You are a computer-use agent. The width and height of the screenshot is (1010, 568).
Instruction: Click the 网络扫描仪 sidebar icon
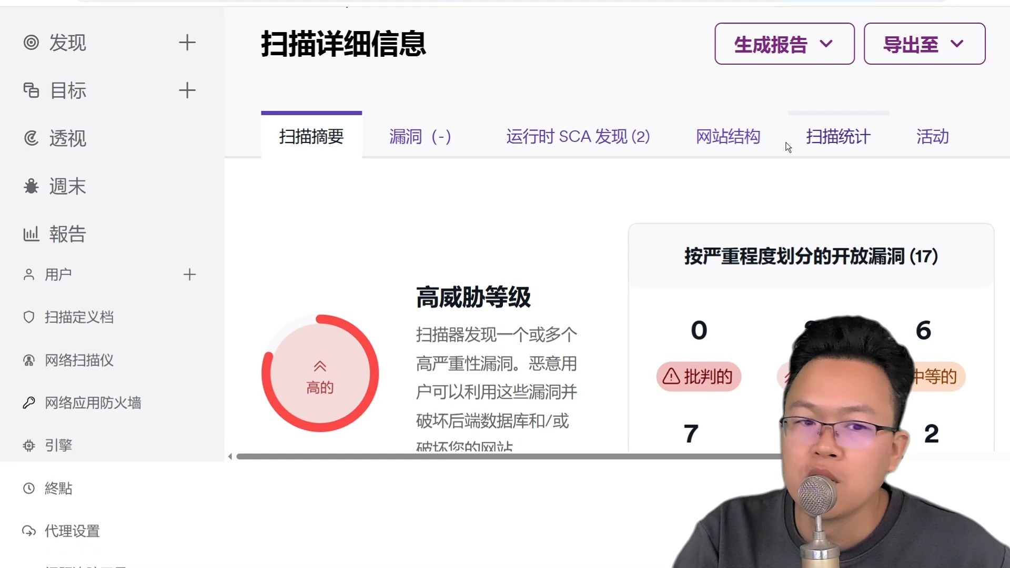point(29,360)
